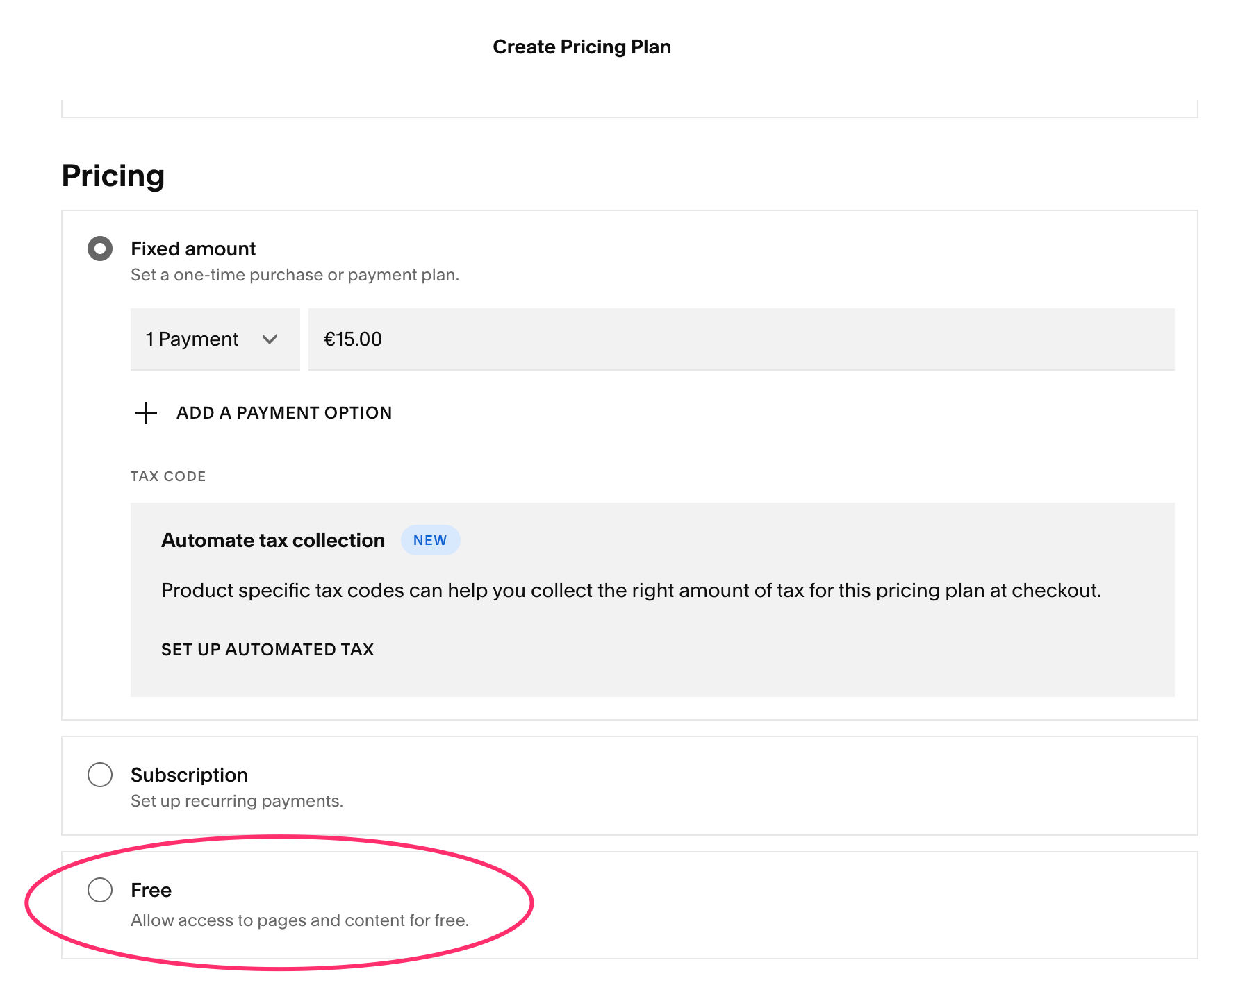Click the selected Fixed amount radio circle
Screen dimensions: 1245x1001
99,249
